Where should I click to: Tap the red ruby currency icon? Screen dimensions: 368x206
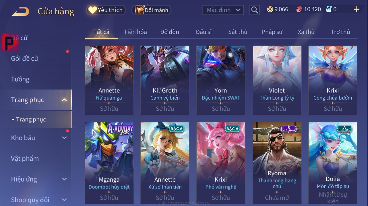(299, 9)
